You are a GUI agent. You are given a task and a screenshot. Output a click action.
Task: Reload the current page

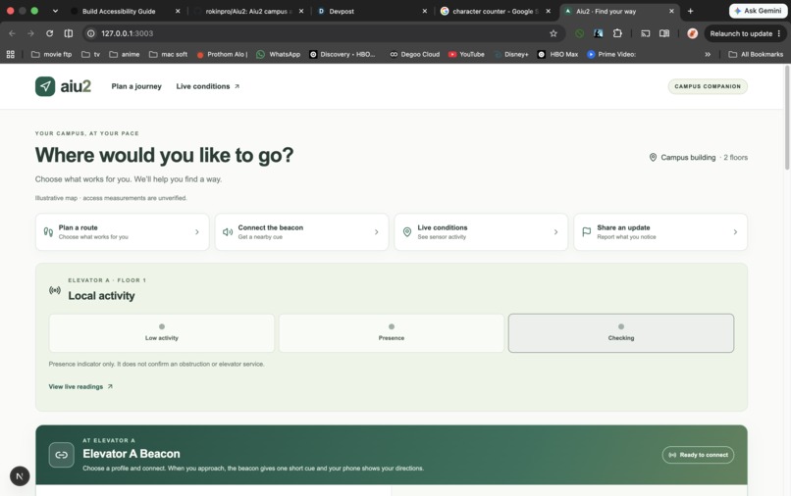click(49, 33)
